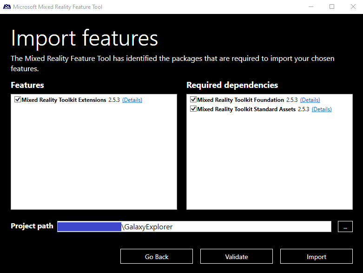
Task: Select the Mixed Reality Toolkit Foundation item name
Action: (240, 100)
